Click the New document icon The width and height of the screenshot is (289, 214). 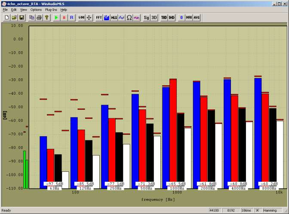[x=7, y=18]
